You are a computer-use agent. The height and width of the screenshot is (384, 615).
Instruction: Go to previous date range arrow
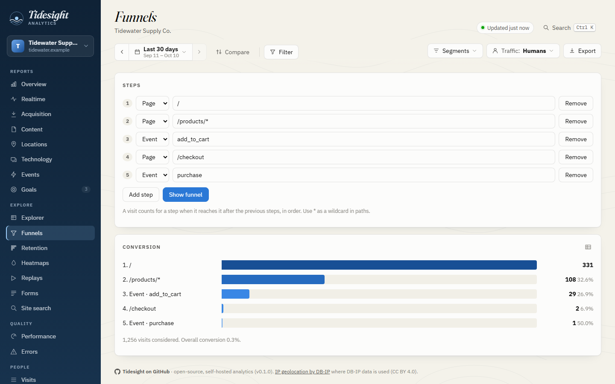[122, 52]
